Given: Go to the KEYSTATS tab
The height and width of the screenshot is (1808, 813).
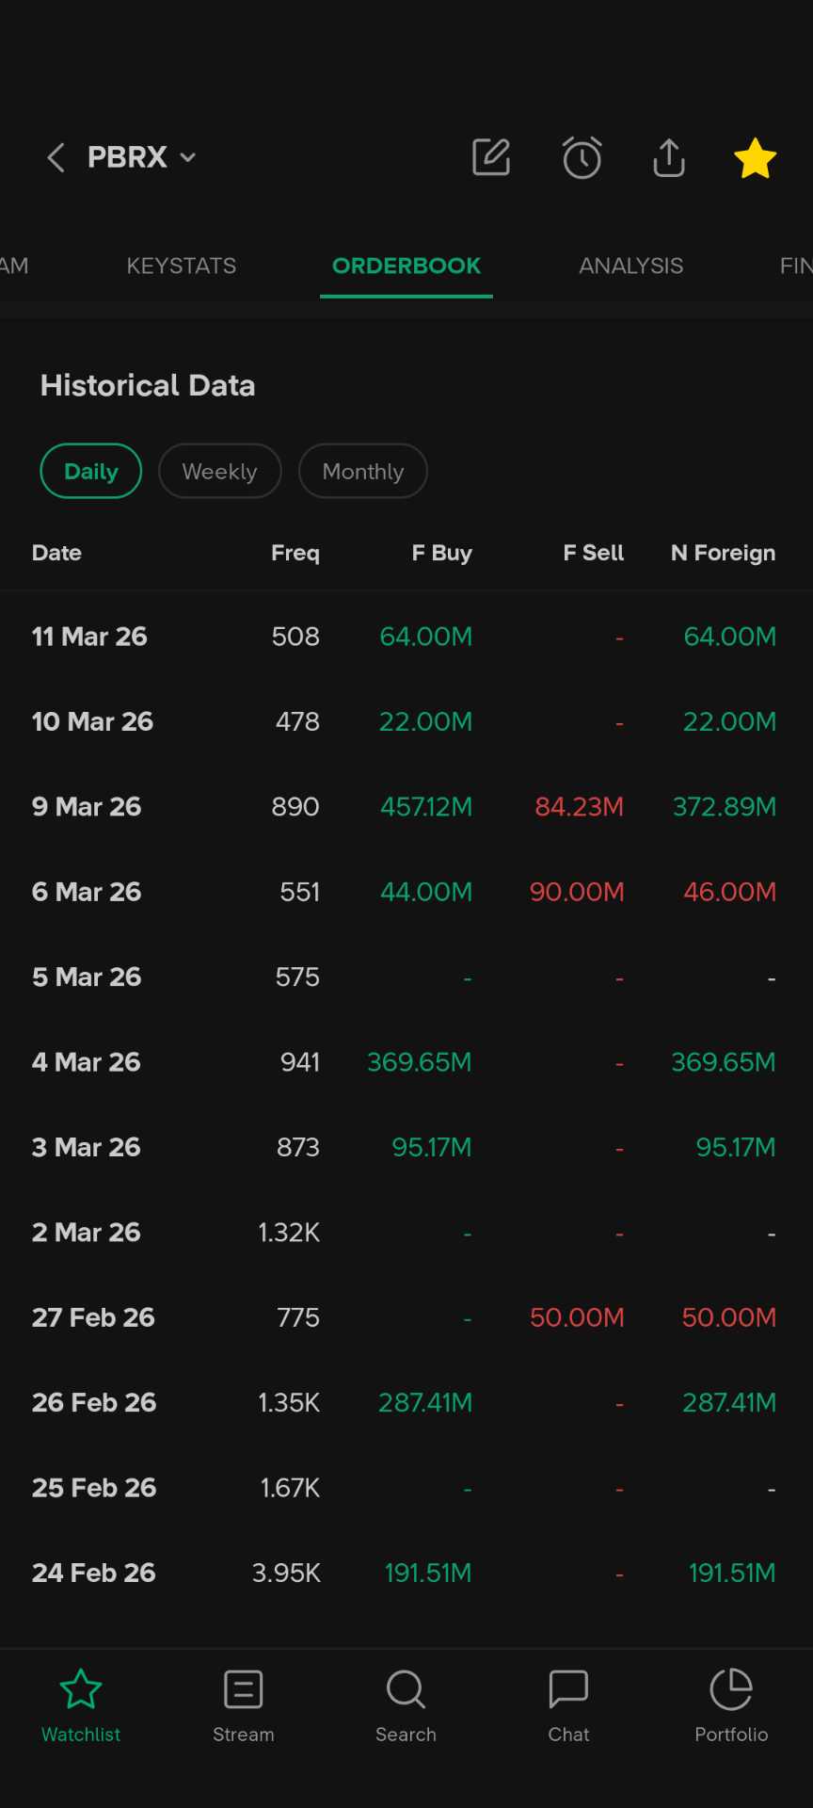Looking at the screenshot, I should 182,266.
